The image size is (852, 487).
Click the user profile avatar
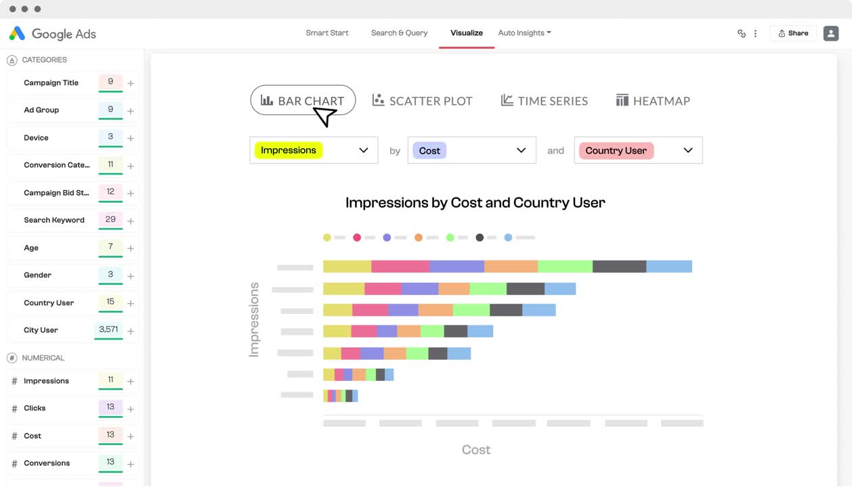coord(830,32)
